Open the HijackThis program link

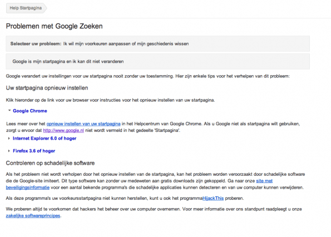coord(213,198)
